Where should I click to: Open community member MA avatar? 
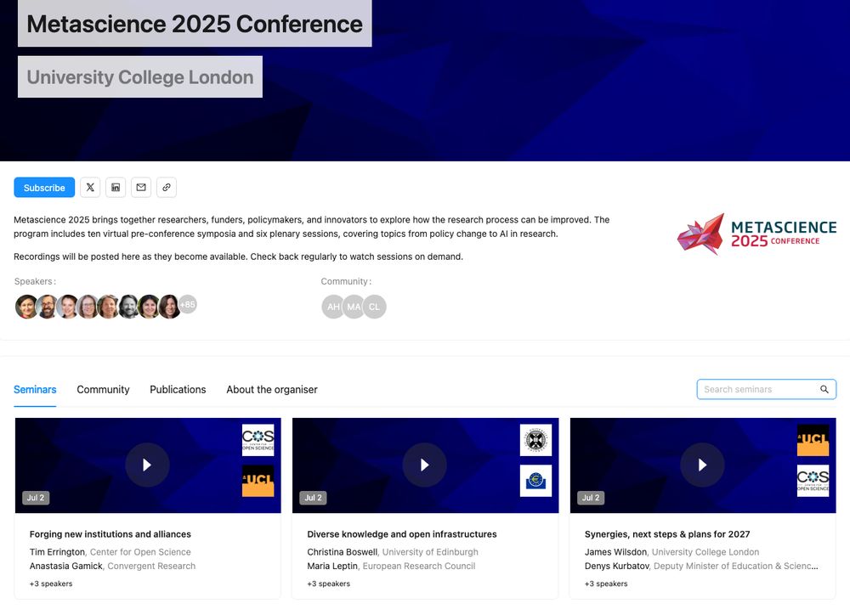coord(354,307)
